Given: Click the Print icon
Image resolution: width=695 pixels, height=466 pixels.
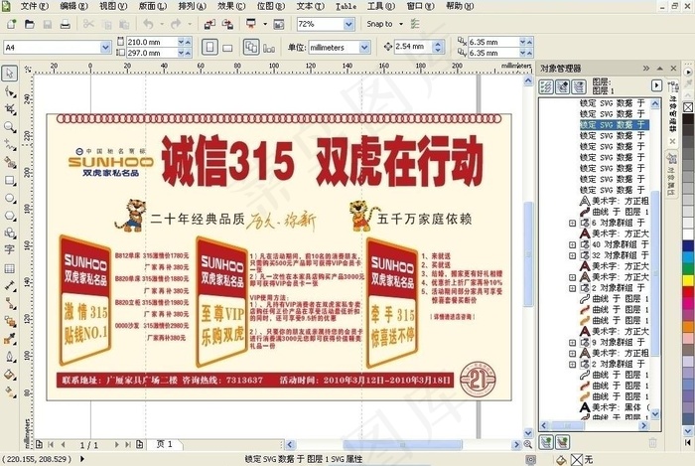Looking at the screenshot, I should (66, 24).
